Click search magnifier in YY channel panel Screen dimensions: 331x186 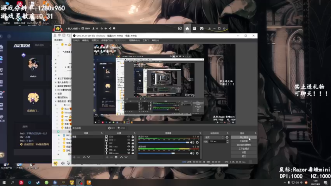click(x=68, y=35)
